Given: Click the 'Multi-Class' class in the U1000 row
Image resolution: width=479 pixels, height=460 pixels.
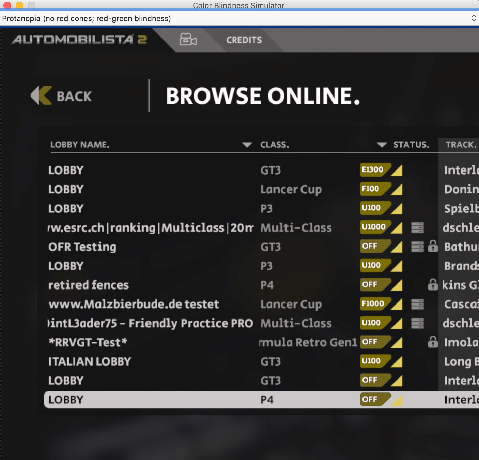Looking at the screenshot, I should pyautogui.click(x=296, y=227).
